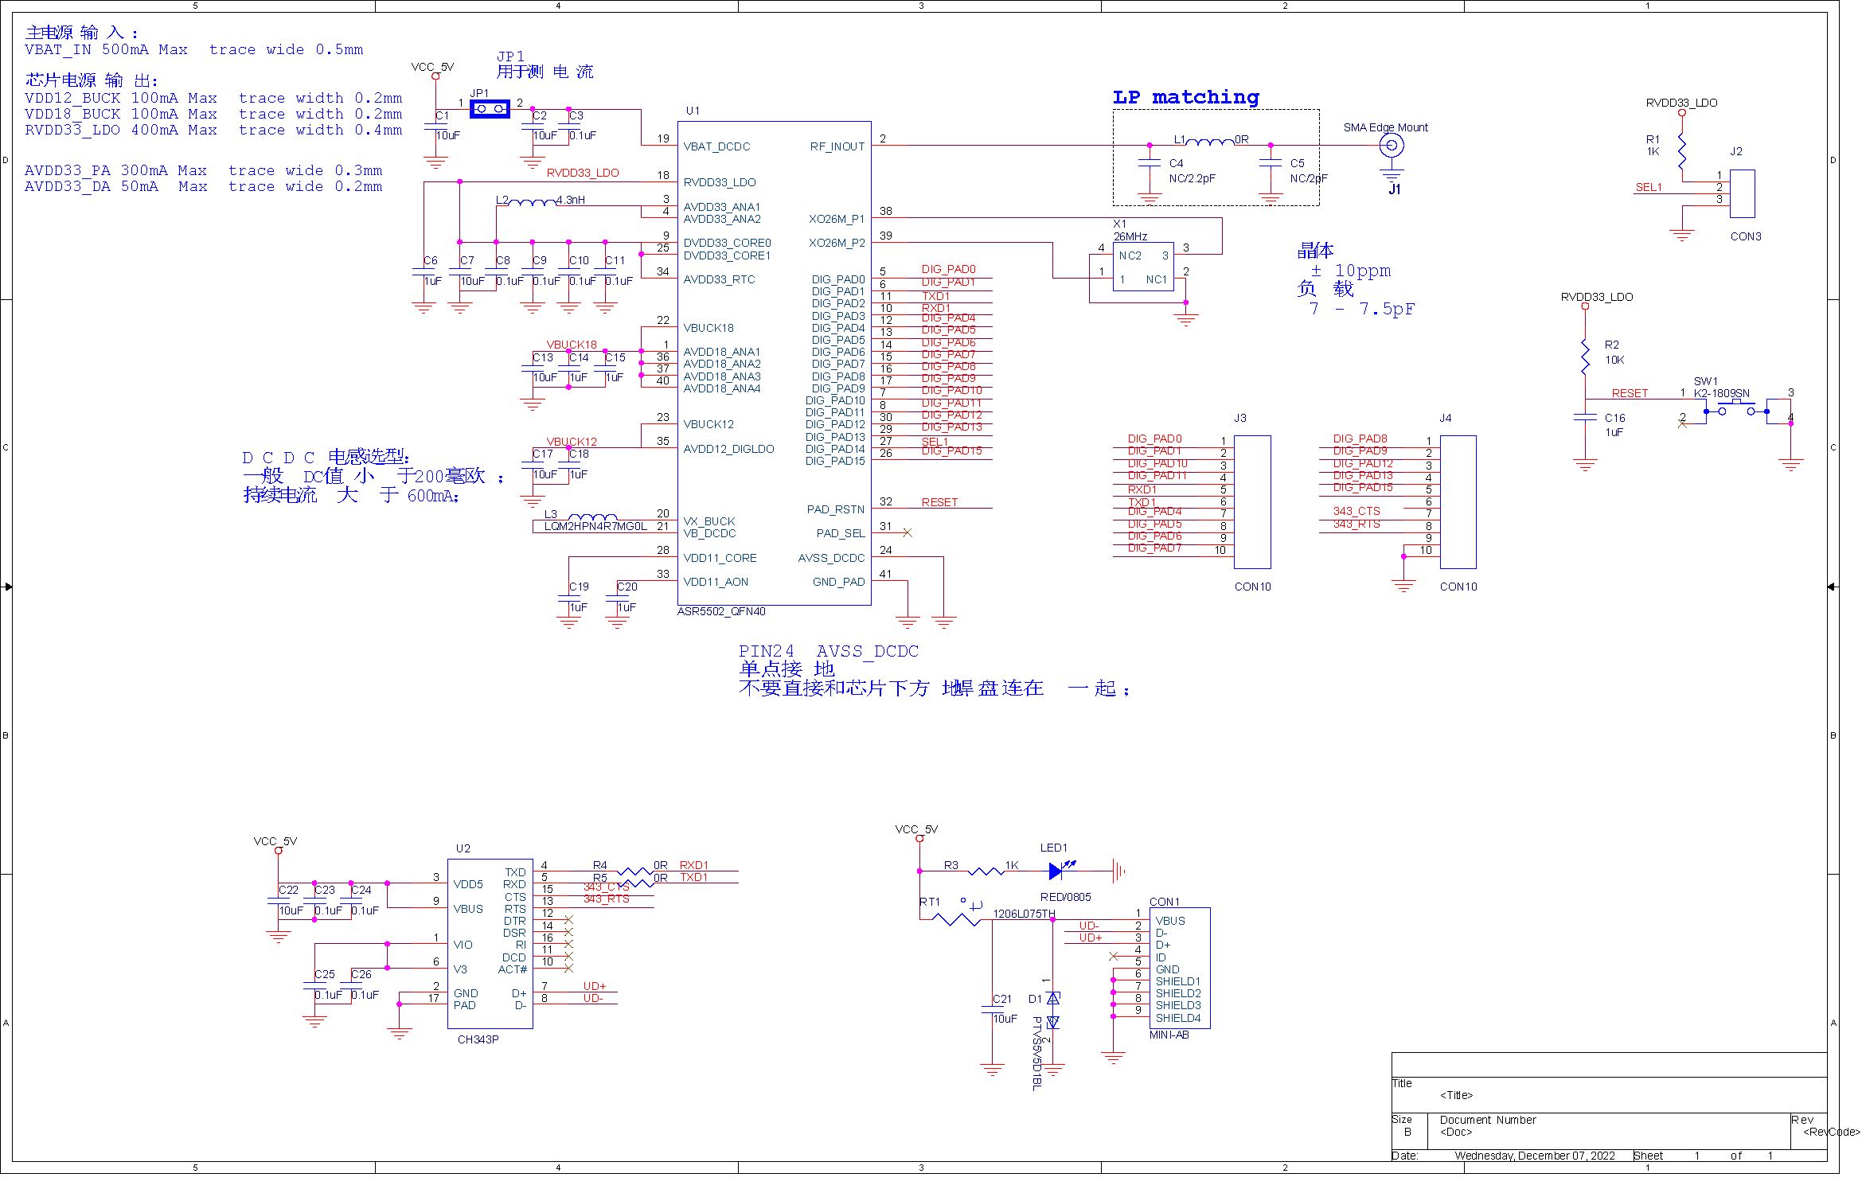Select the SW1 push button switch
Viewport: 1862px width, 1193px height.
click(1736, 411)
